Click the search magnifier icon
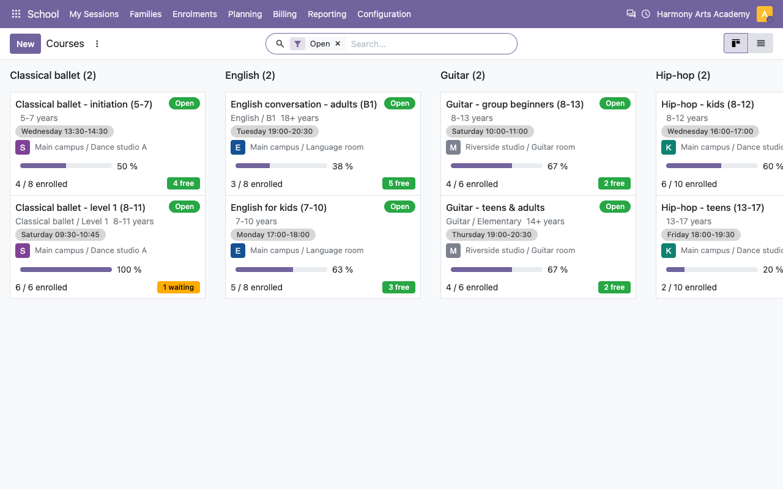The width and height of the screenshot is (783, 489). click(x=280, y=44)
